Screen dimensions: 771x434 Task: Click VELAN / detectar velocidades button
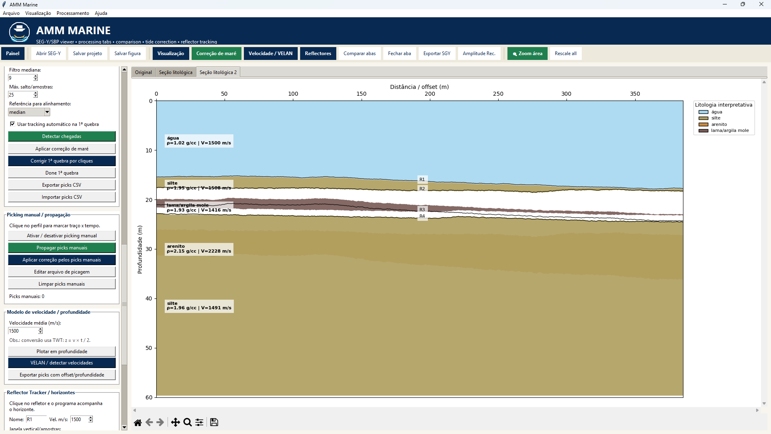pos(62,363)
